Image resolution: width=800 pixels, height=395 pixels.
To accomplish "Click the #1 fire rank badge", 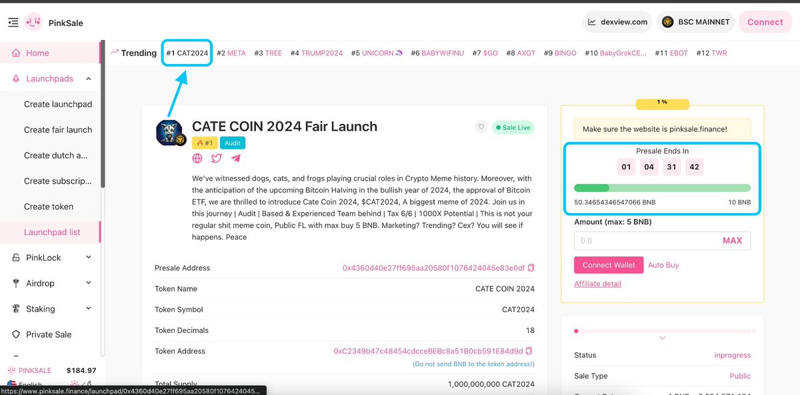I will click(x=204, y=143).
